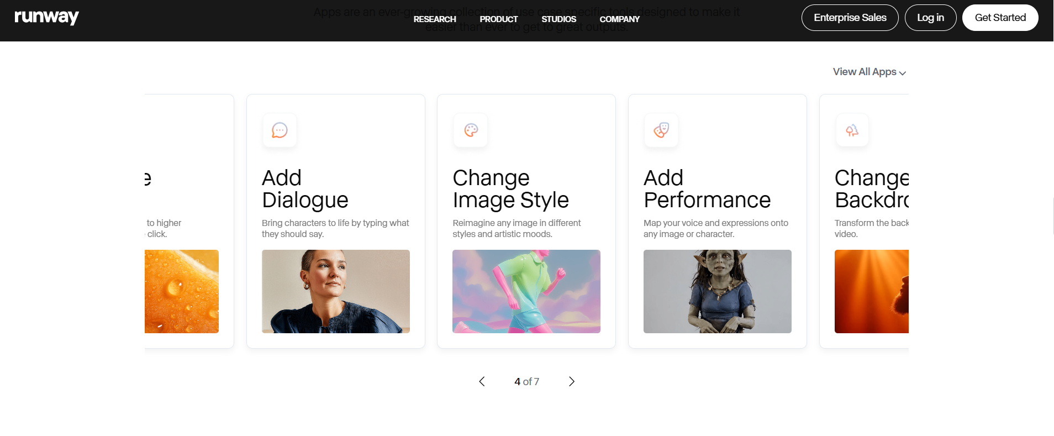Click the orange glow backdrop thumbnail
Viewport: 1054px width, 436px height.
click(872, 291)
